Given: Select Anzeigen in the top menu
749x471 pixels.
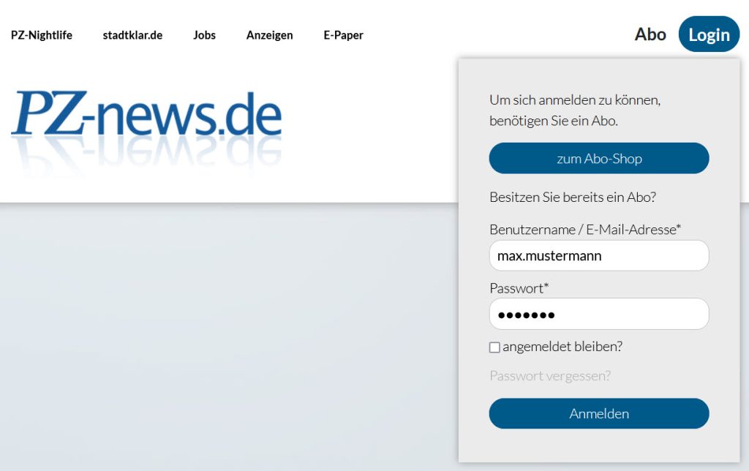Looking at the screenshot, I should coord(269,35).
